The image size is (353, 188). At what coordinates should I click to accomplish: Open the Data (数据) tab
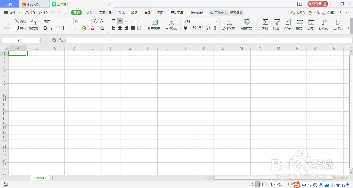(134, 13)
